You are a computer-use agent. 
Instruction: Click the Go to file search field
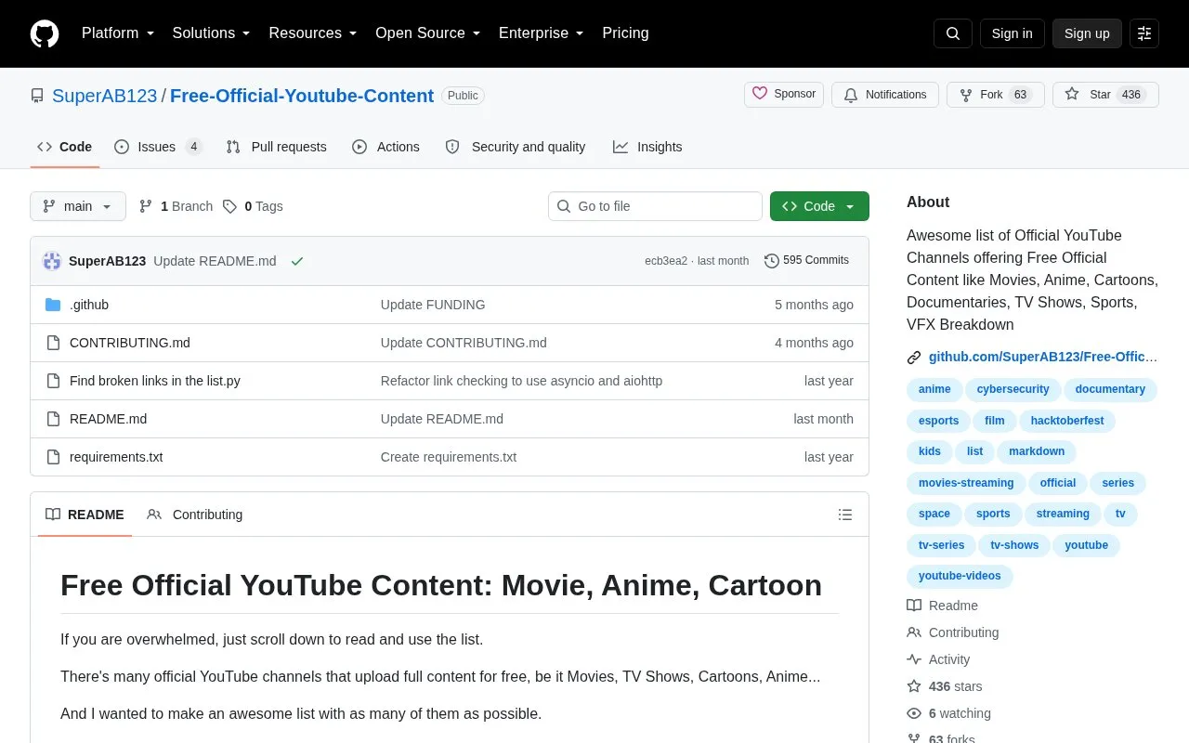(x=655, y=206)
